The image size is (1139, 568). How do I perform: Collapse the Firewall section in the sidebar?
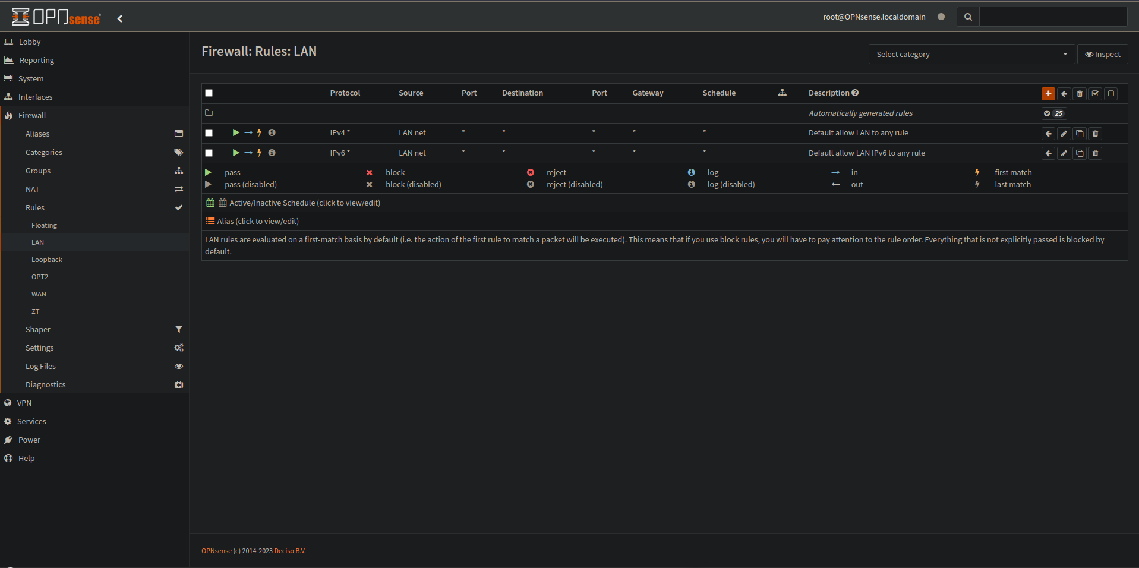point(94,115)
